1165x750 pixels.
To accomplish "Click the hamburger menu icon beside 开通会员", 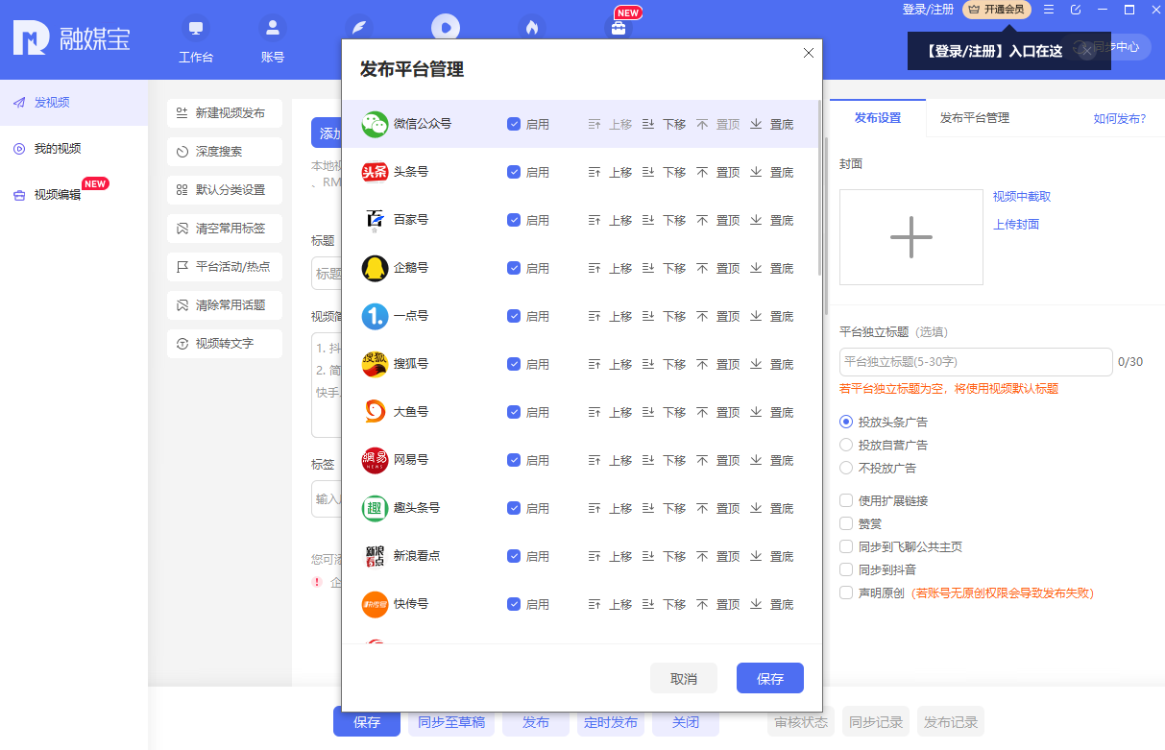I will click(1048, 10).
